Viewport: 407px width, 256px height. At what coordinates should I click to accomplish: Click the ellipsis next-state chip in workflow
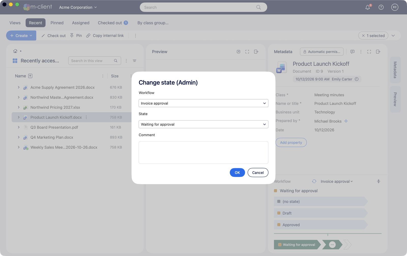point(332,245)
